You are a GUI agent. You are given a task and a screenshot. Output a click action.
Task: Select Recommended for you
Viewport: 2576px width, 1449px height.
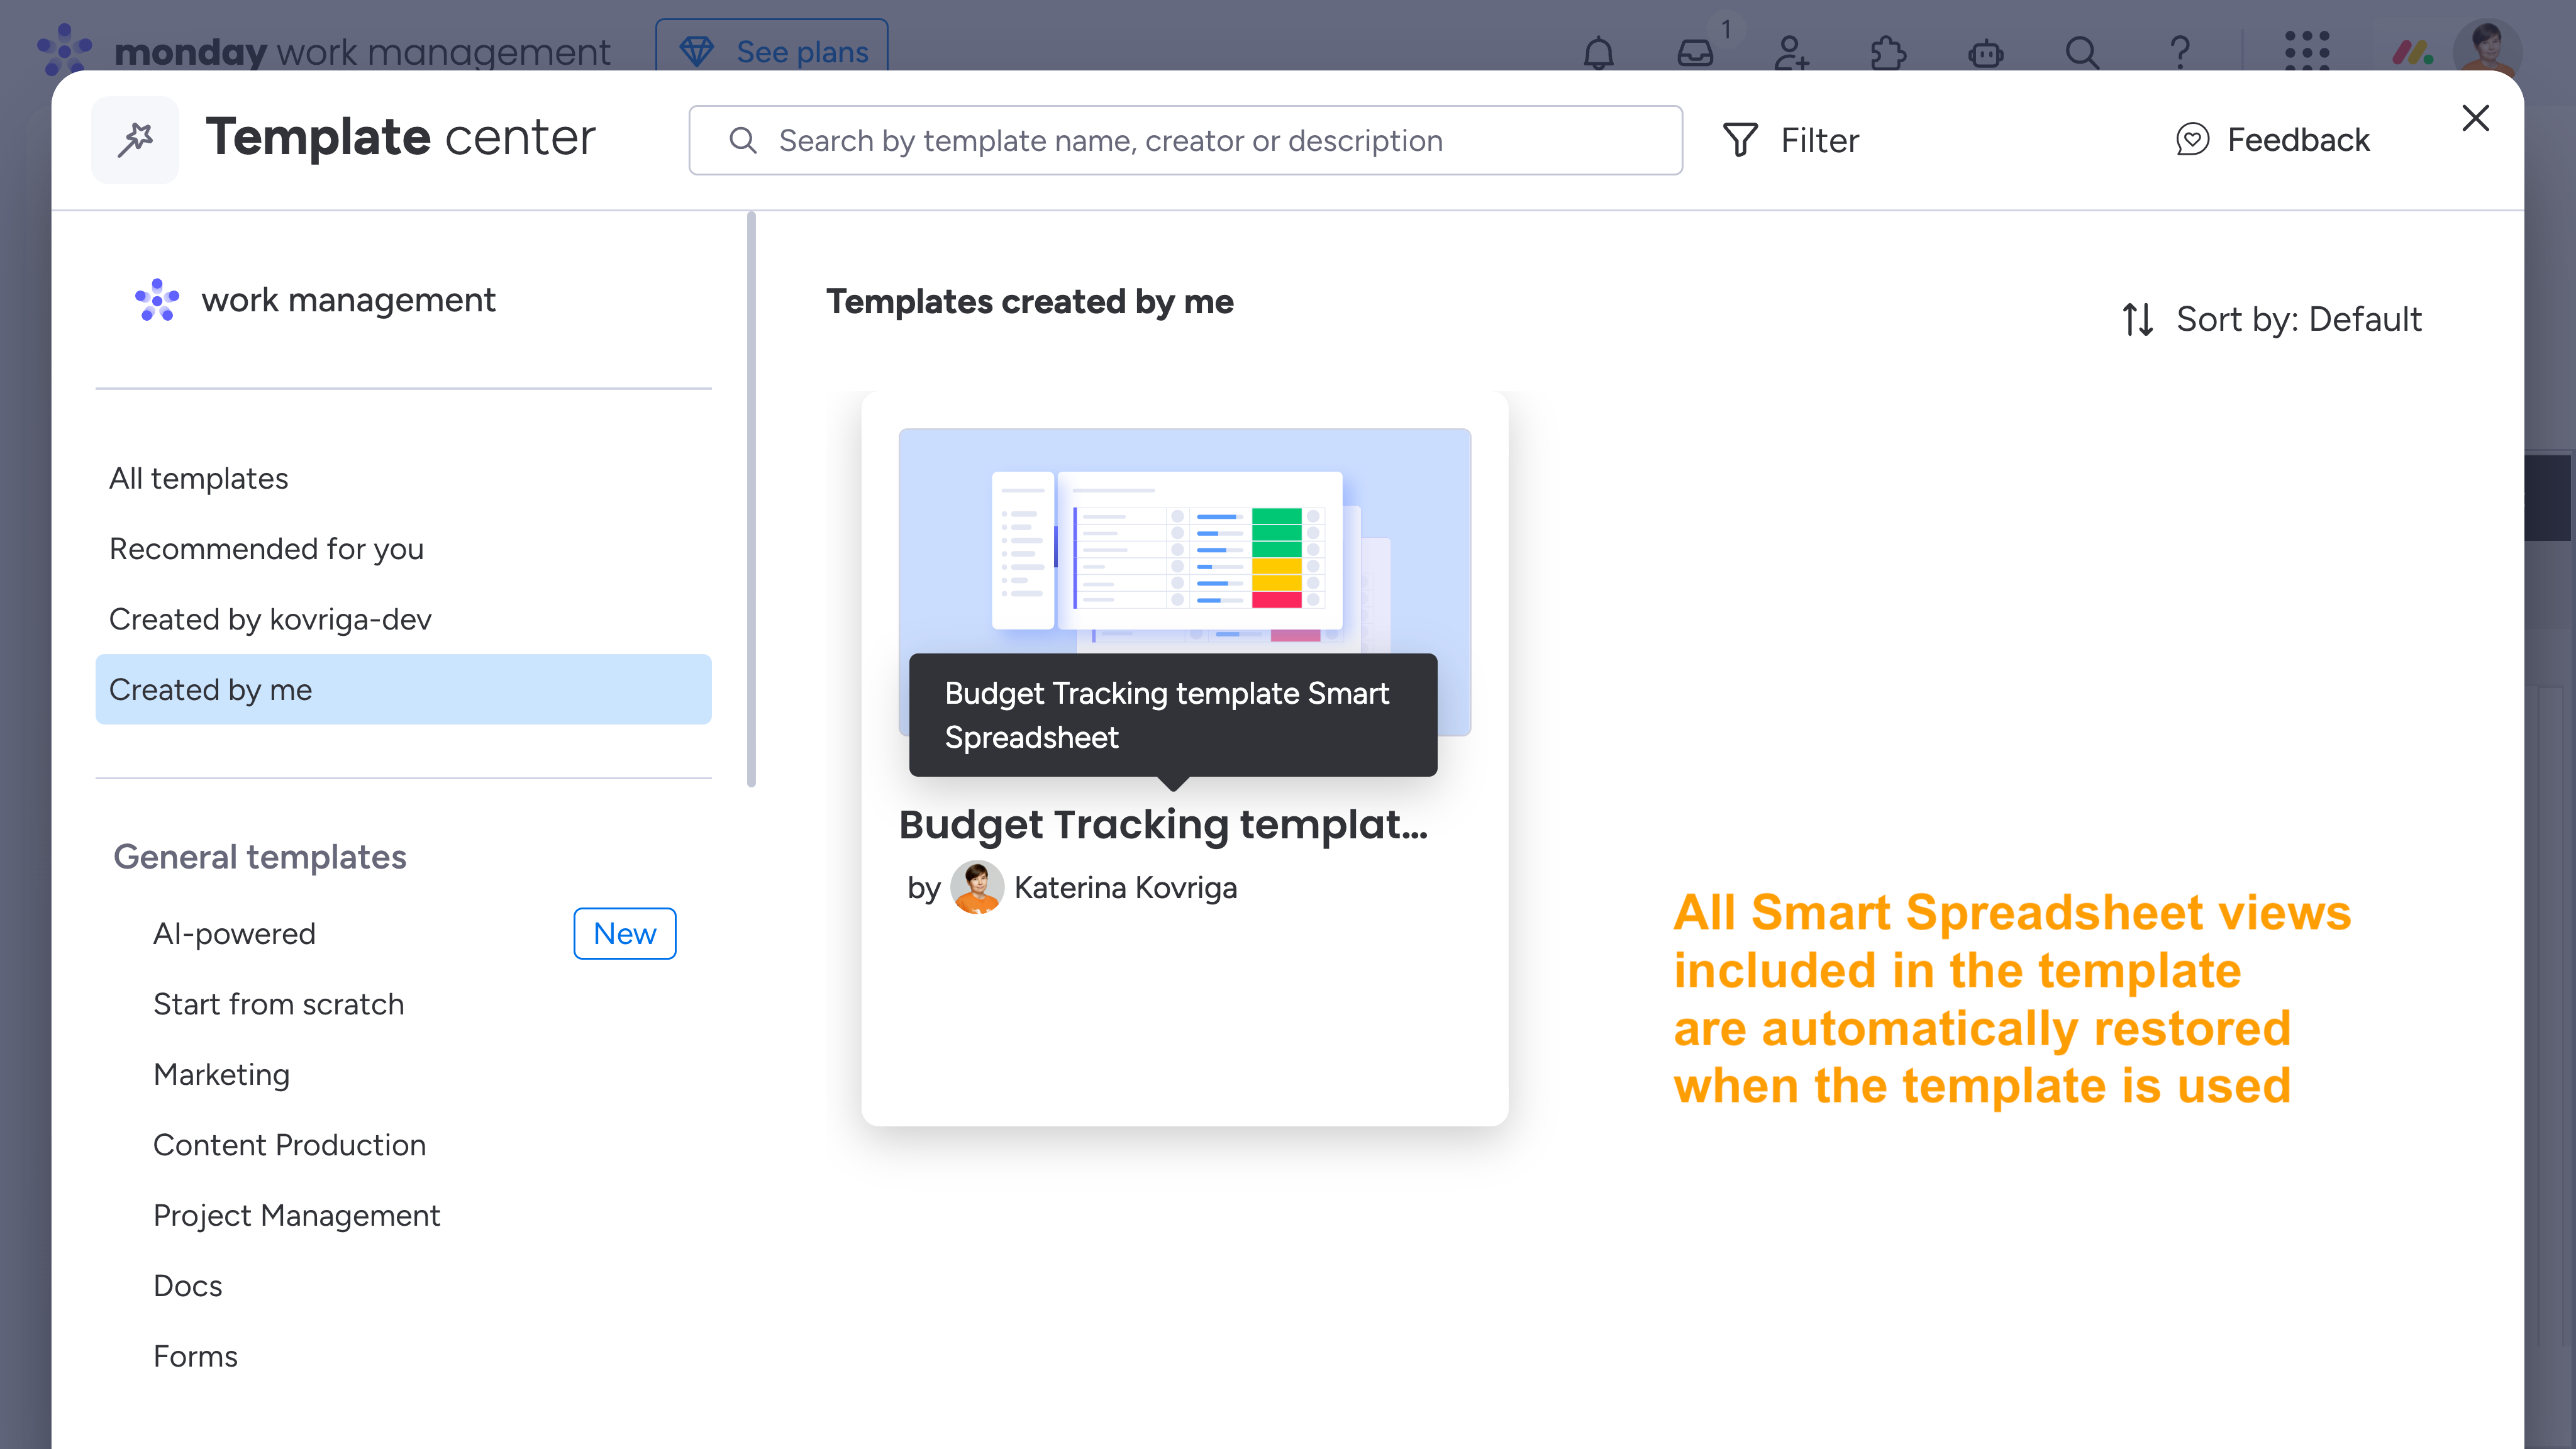(403, 549)
